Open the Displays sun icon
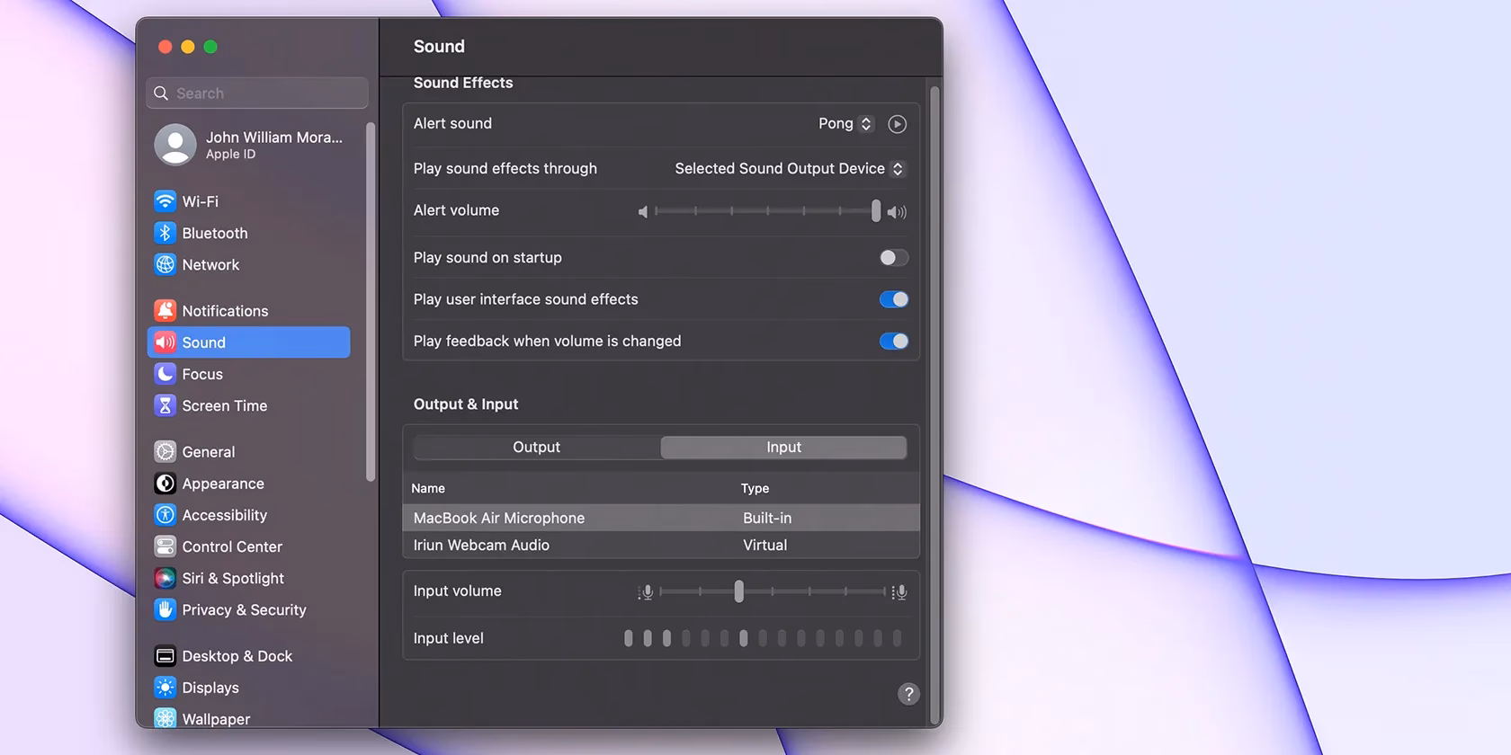 [x=165, y=688]
